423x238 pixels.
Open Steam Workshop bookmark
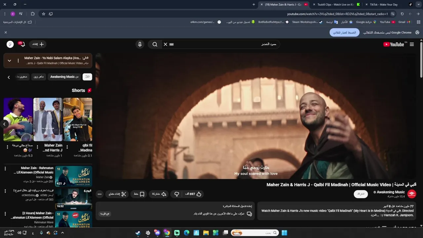[x=307, y=22]
